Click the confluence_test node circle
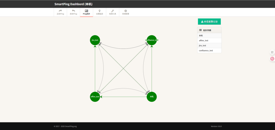Image resolution: width=275 pixels, height=130 pixels. coord(152,40)
